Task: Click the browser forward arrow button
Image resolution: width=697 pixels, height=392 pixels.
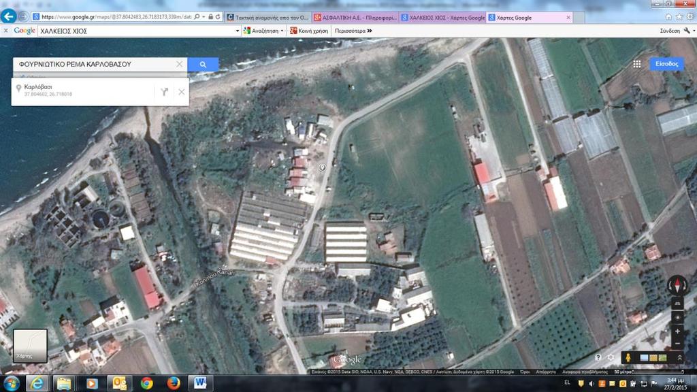Action: (23, 17)
